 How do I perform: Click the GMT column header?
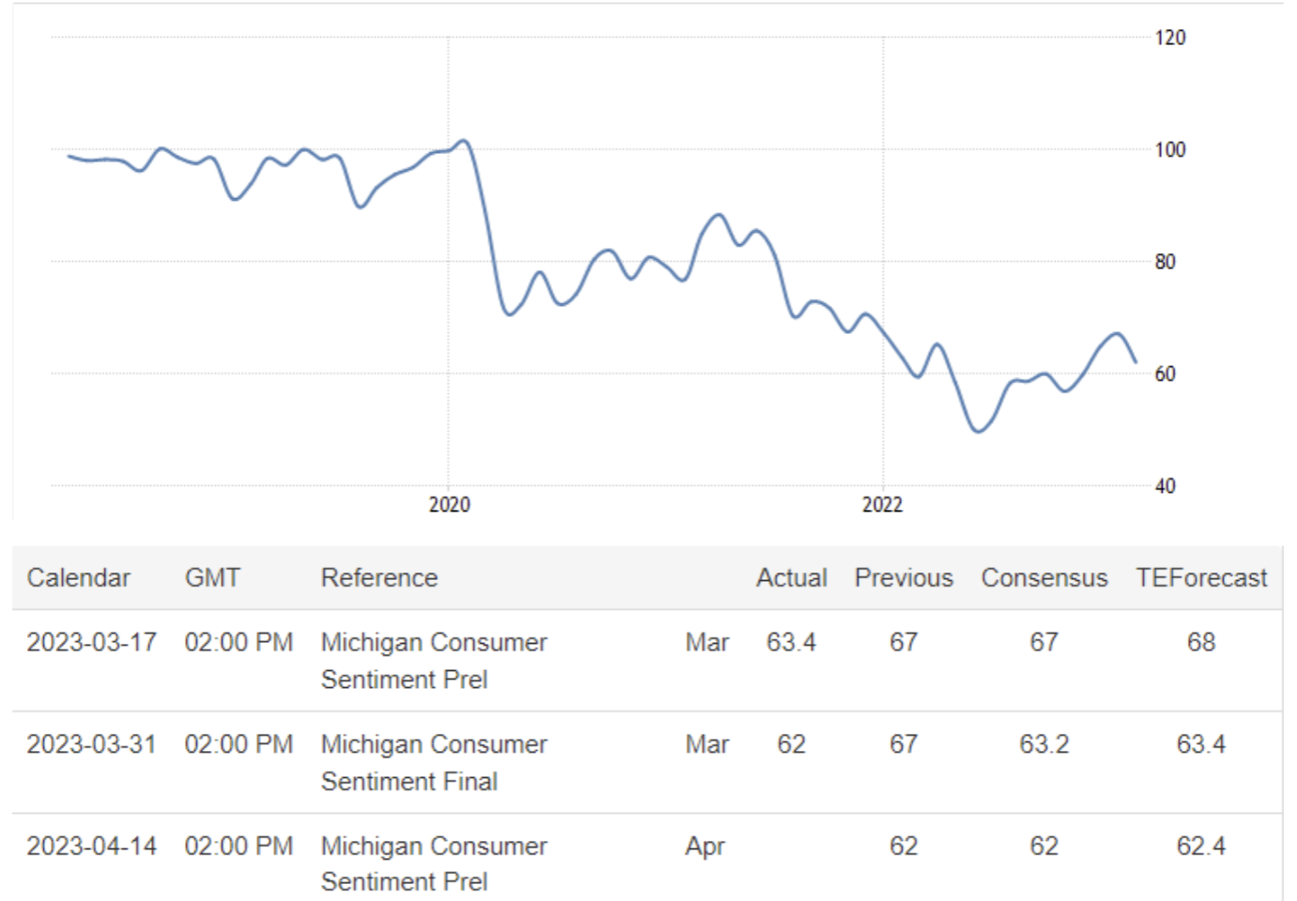point(212,577)
